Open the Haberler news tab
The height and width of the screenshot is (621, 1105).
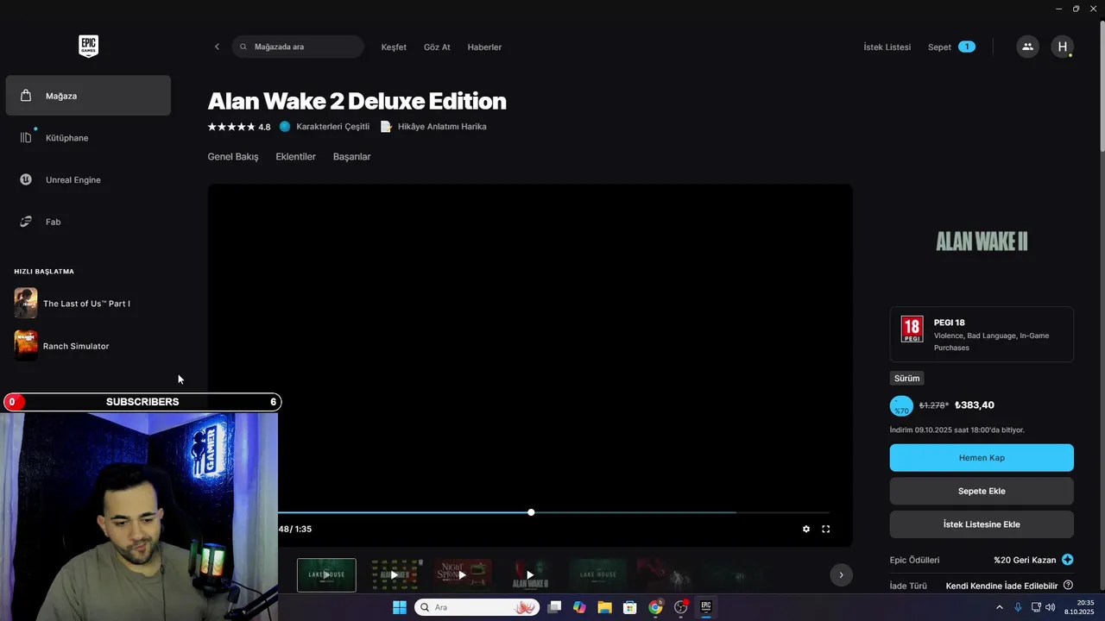(484, 47)
